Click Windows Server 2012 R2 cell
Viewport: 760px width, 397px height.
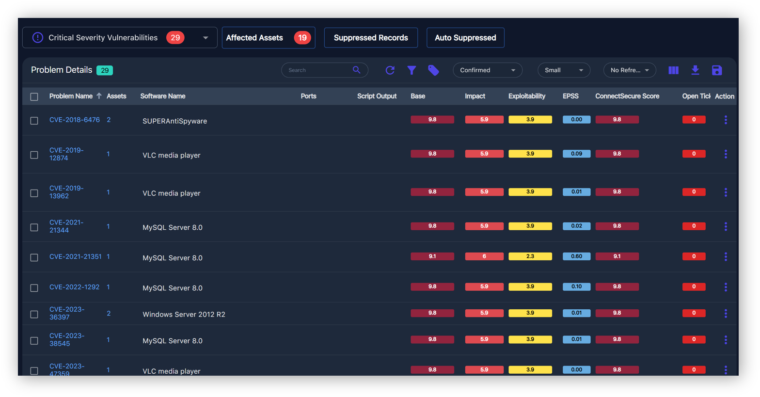click(184, 315)
